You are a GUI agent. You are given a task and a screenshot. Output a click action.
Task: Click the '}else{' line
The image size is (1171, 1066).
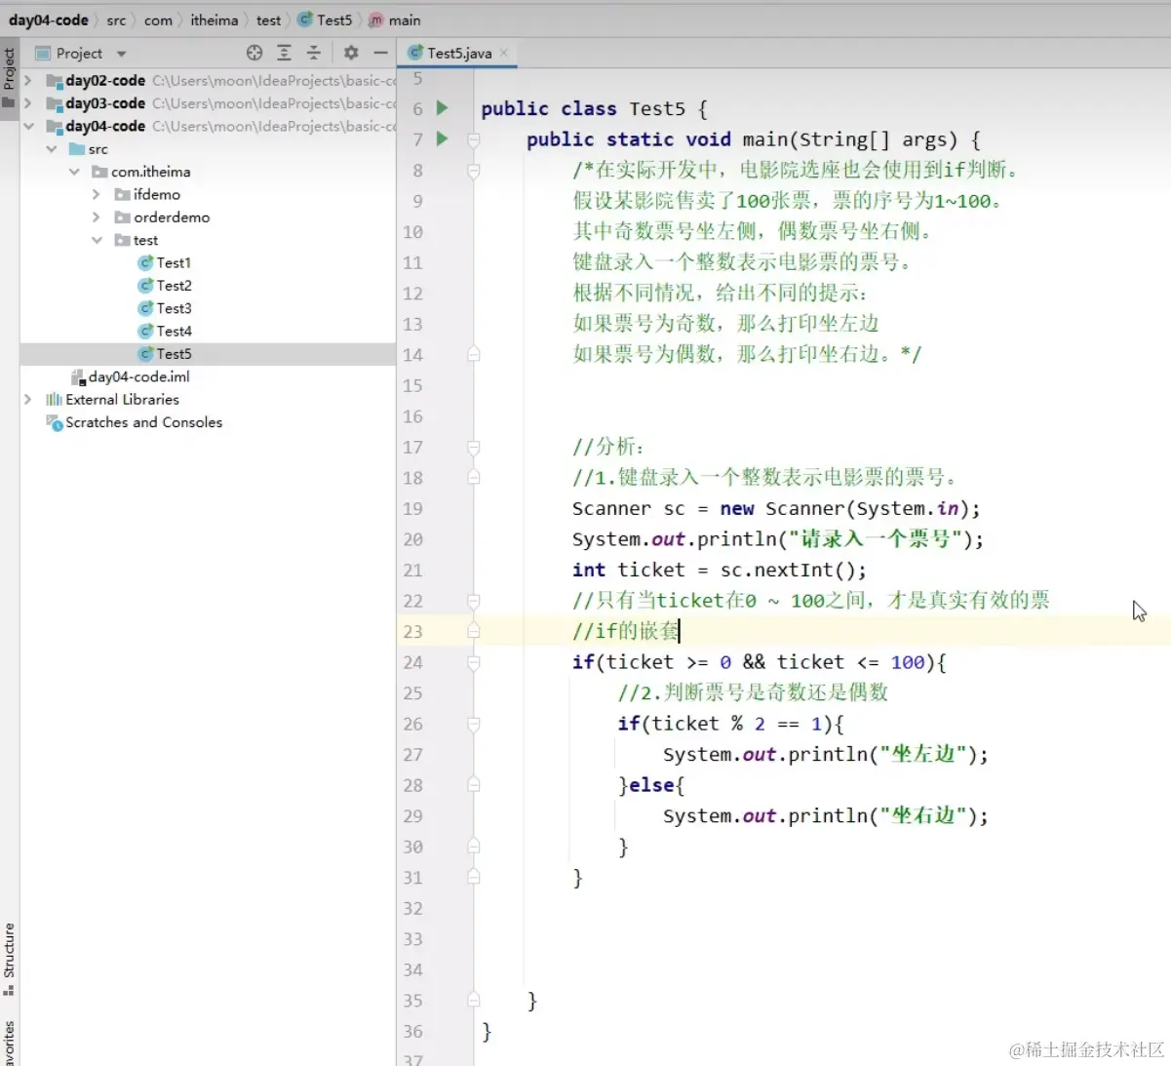tap(651, 785)
